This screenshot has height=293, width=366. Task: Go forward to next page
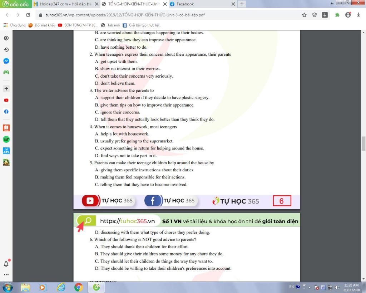coord(18,15)
